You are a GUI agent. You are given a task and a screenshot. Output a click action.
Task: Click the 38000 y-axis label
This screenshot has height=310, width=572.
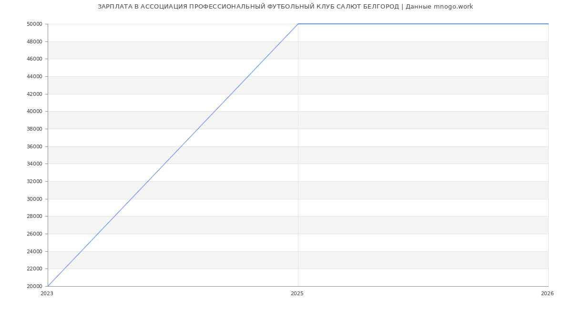35,129
